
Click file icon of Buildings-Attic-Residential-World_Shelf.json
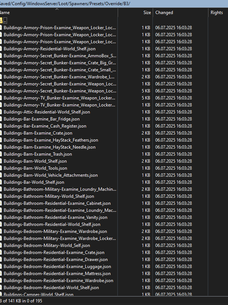pos(1,112)
